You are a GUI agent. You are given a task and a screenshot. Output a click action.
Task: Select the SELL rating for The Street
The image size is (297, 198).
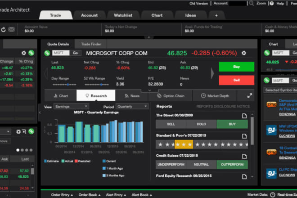[171, 124]
